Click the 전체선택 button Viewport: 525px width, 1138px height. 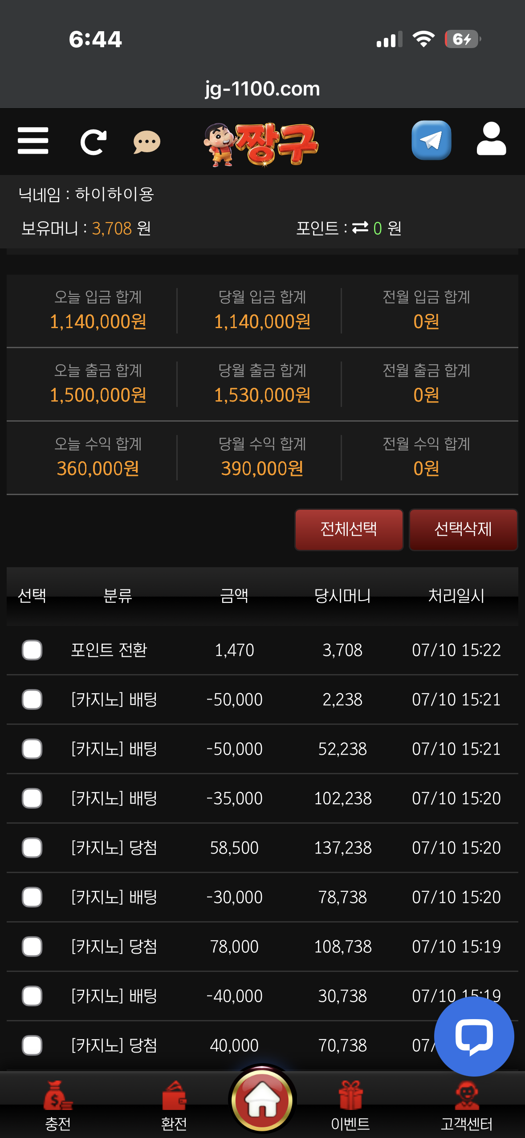coord(349,529)
